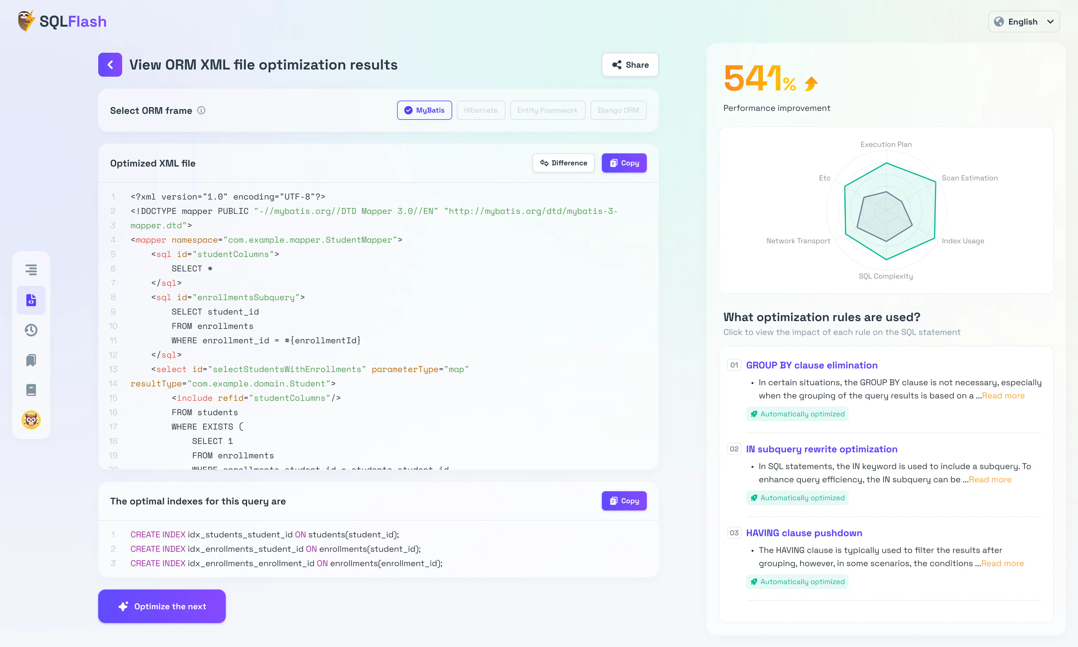
Task: Open the Difference view
Action: pyautogui.click(x=563, y=163)
